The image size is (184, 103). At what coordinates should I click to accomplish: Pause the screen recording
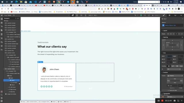pyautogui.click(x=158, y=101)
